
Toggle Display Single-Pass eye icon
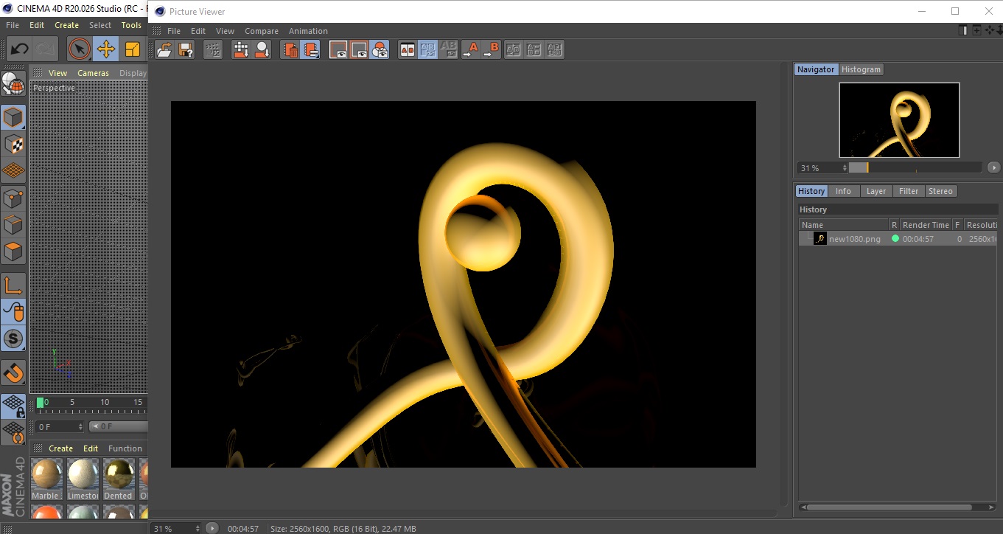(x=338, y=50)
